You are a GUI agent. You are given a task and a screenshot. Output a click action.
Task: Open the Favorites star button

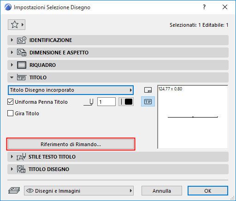click(x=17, y=24)
